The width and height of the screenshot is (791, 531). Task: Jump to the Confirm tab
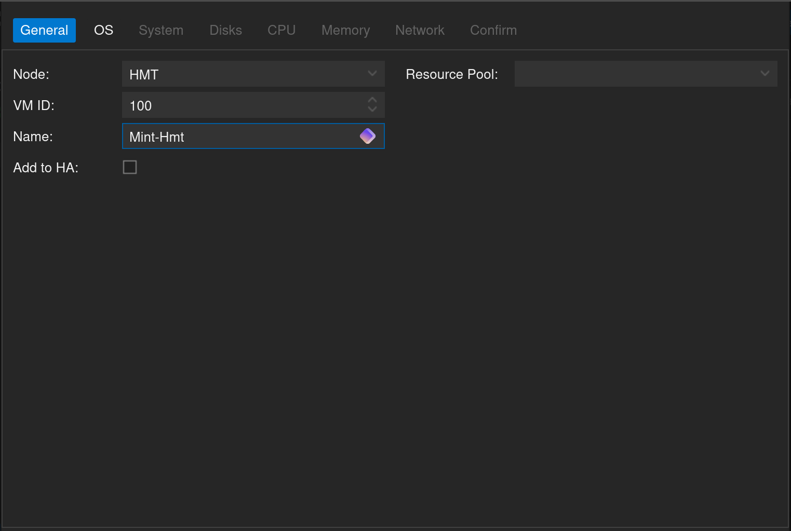(493, 30)
